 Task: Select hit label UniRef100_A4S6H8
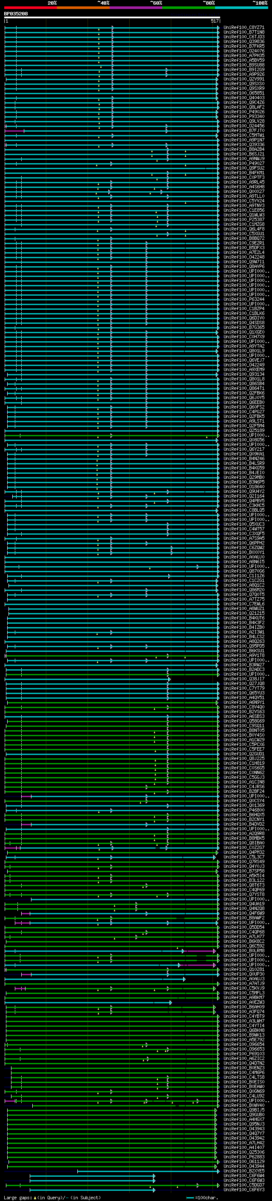244,187
